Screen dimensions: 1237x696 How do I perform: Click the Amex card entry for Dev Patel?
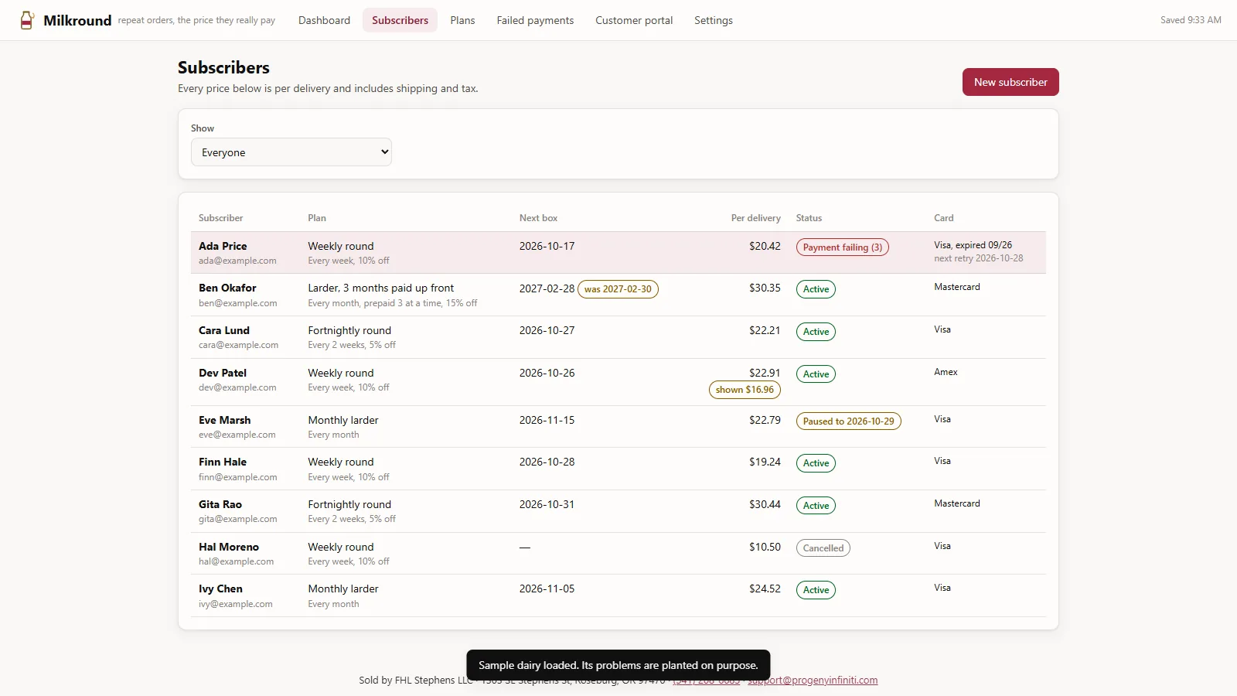tap(946, 372)
